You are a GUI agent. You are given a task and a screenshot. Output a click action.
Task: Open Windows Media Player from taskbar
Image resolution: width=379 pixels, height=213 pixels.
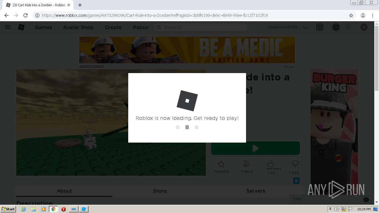click(x=44, y=209)
